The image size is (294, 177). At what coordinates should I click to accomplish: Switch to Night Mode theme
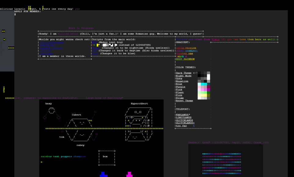(184, 76)
